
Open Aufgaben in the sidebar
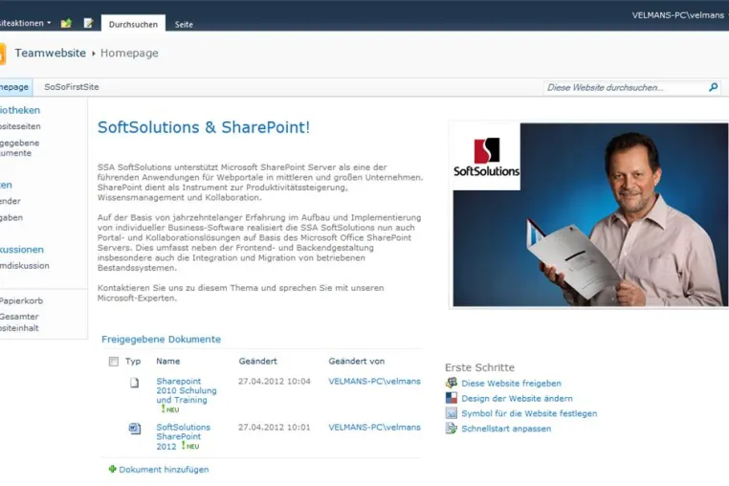click(11, 217)
